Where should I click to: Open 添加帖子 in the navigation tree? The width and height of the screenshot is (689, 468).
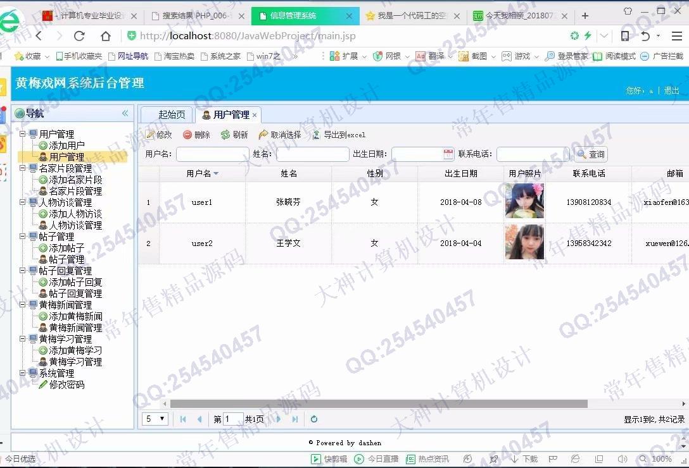66,248
